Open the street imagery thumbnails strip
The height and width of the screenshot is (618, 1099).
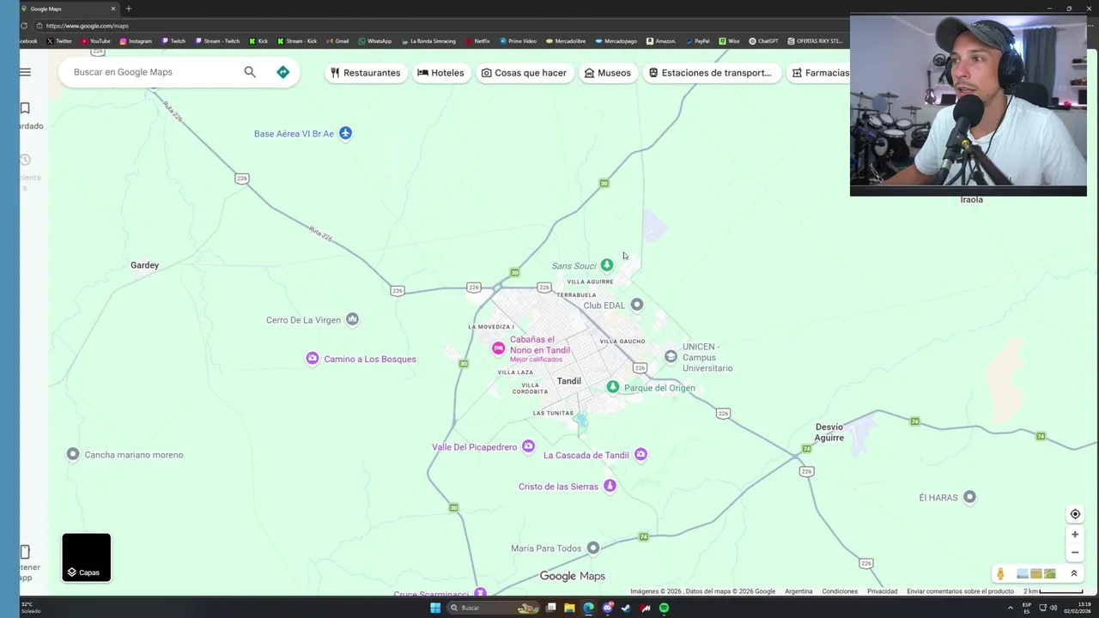pos(1036,573)
